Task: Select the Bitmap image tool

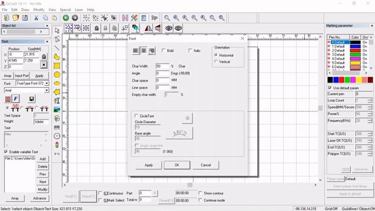Action: 57,110
